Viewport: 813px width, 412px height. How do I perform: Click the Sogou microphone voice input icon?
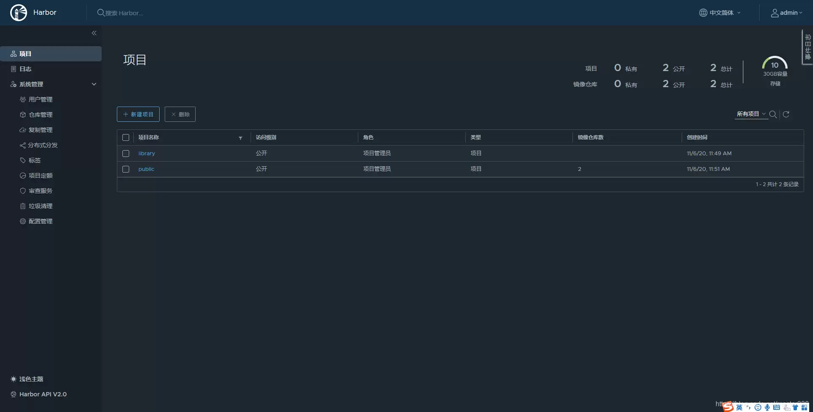pos(767,407)
